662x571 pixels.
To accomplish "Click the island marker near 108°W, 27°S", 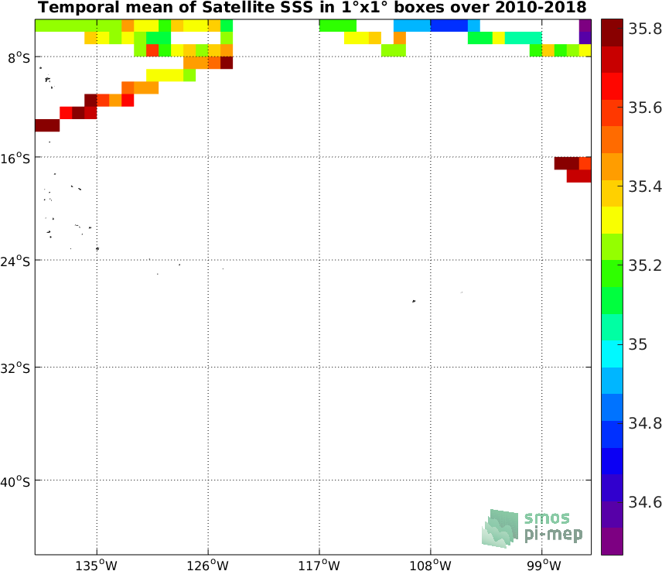I will point(414,301).
